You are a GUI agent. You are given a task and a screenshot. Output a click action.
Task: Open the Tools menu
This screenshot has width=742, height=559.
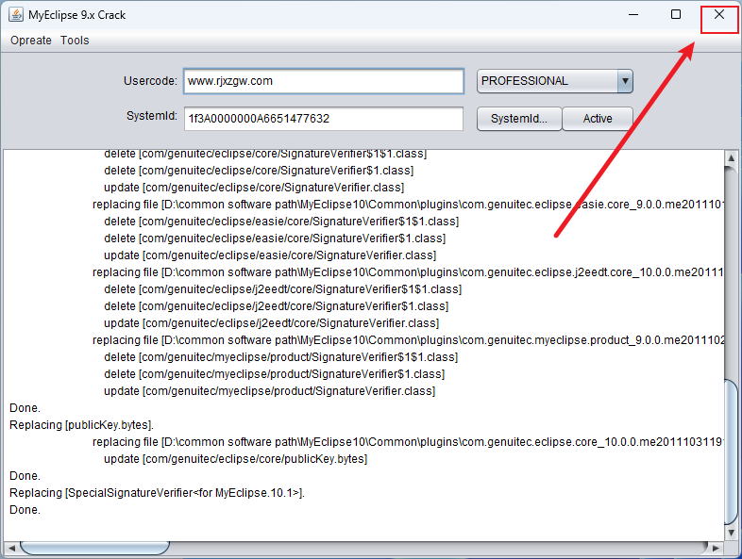(x=75, y=41)
